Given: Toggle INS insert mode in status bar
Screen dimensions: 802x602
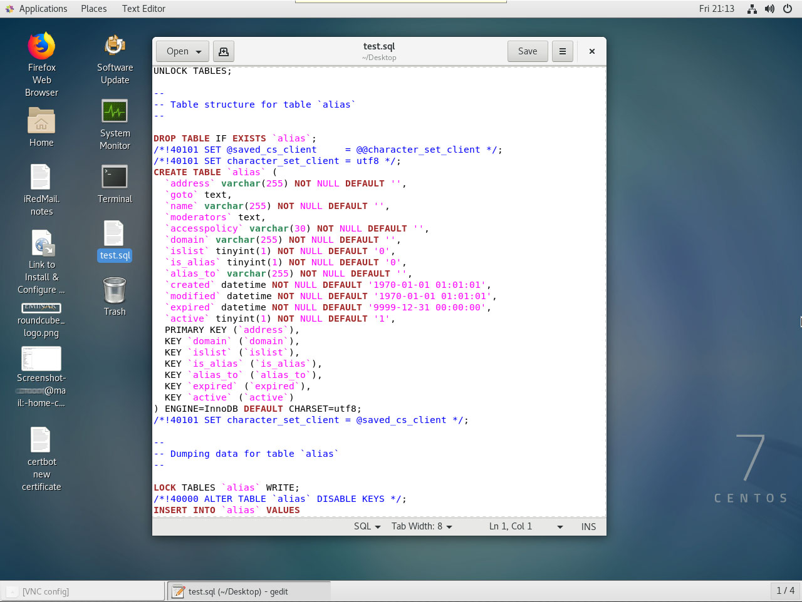Looking at the screenshot, I should (588, 526).
